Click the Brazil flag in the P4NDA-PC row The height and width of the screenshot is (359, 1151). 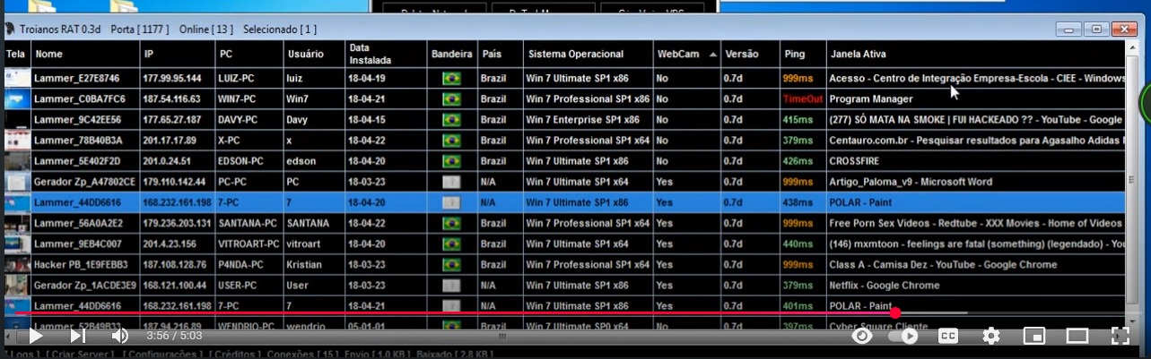451,264
